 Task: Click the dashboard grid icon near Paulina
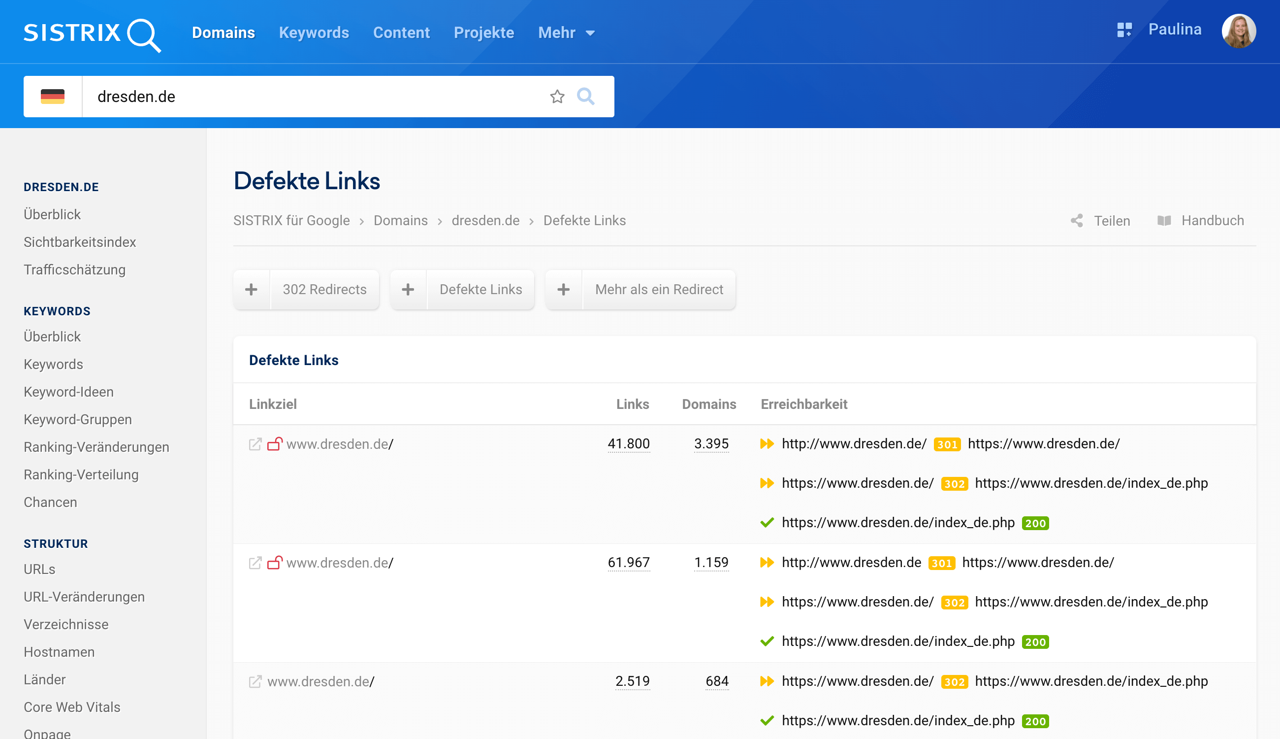(1124, 30)
